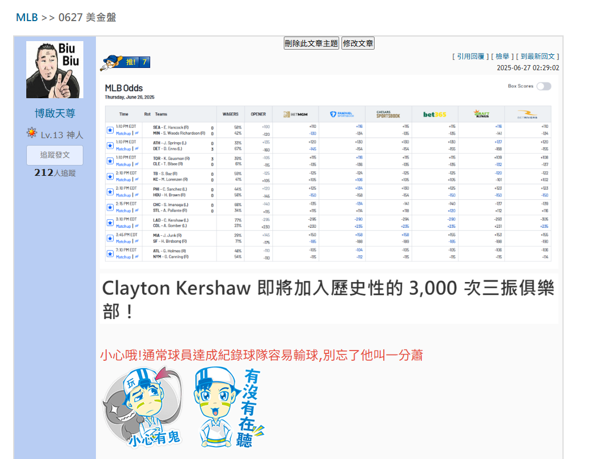Screen dimensions: 595x459
Task: Click the 刪除此文章主題 button
Action: pos(312,43)
